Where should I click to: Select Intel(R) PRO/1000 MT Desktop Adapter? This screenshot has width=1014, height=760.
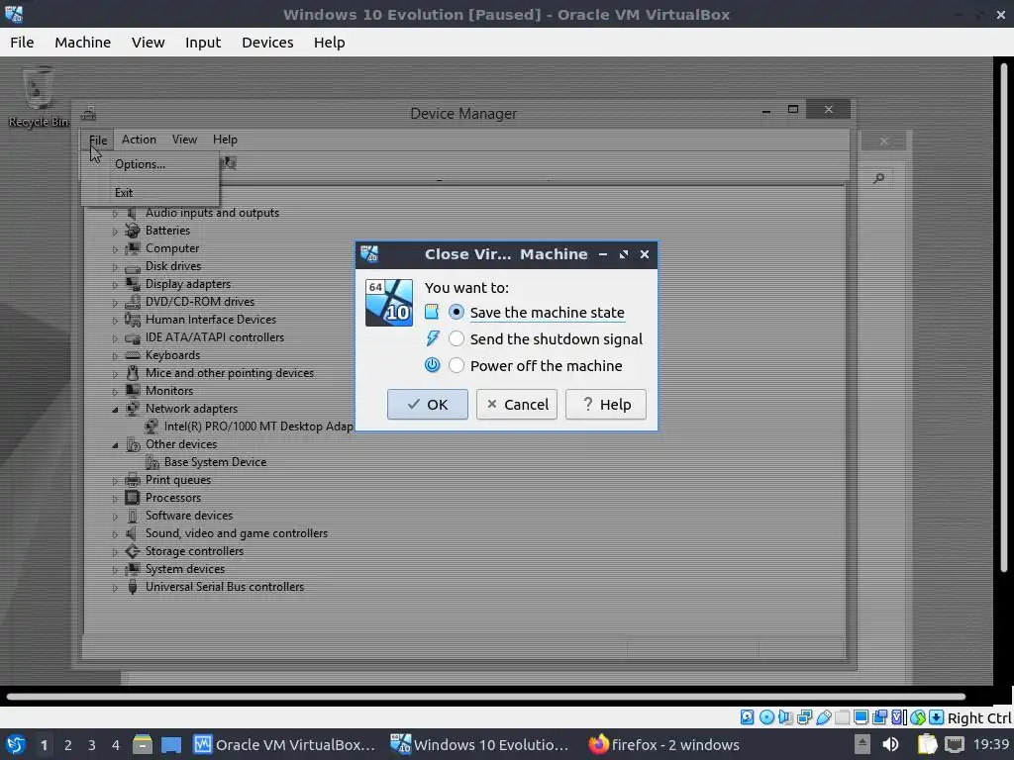250,427
